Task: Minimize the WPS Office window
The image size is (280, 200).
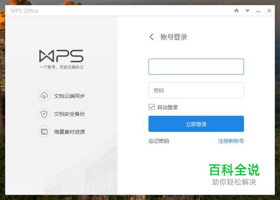Action: pyautogui.click(x=258, y=11)
